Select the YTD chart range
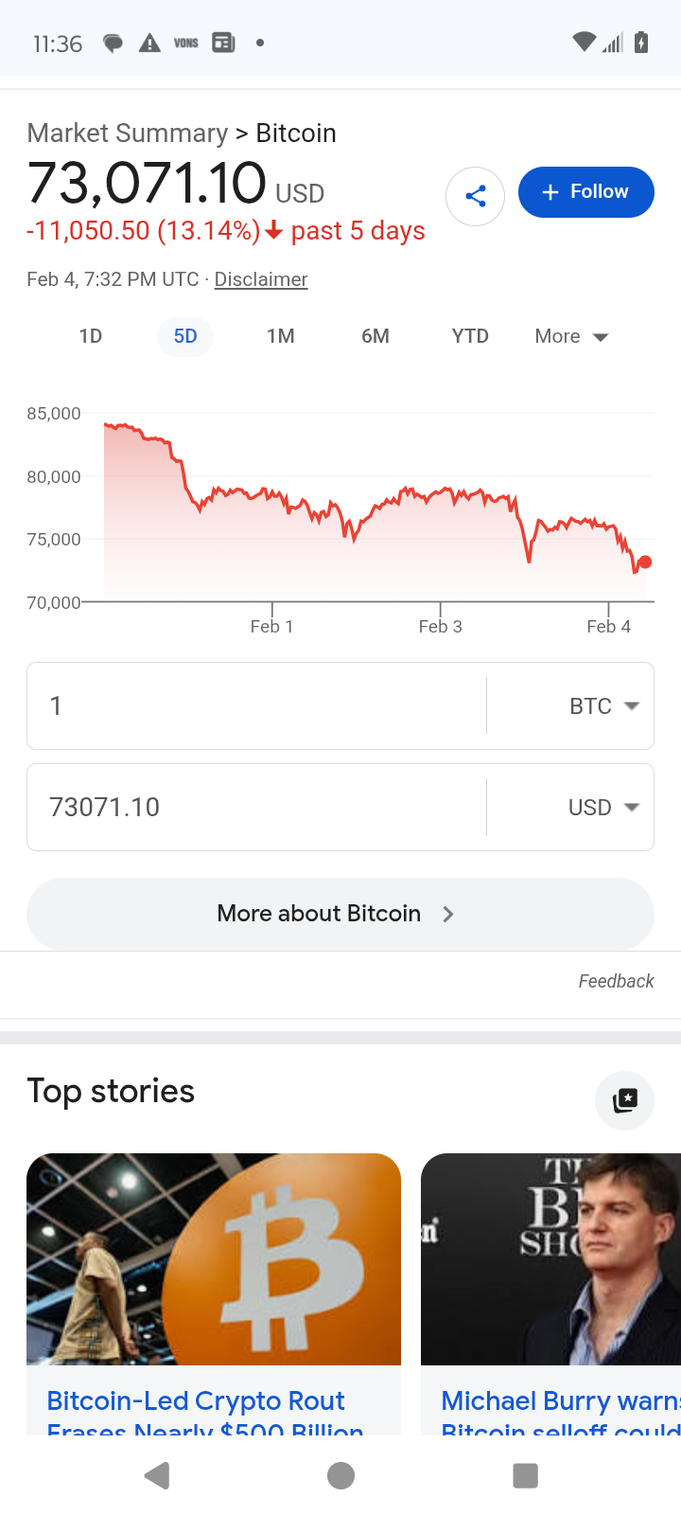The height and width of the screenshot is (1515, 681). (470, 336)
